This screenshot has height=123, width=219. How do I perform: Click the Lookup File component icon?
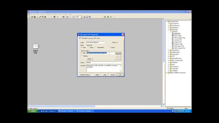coord(172,40)
